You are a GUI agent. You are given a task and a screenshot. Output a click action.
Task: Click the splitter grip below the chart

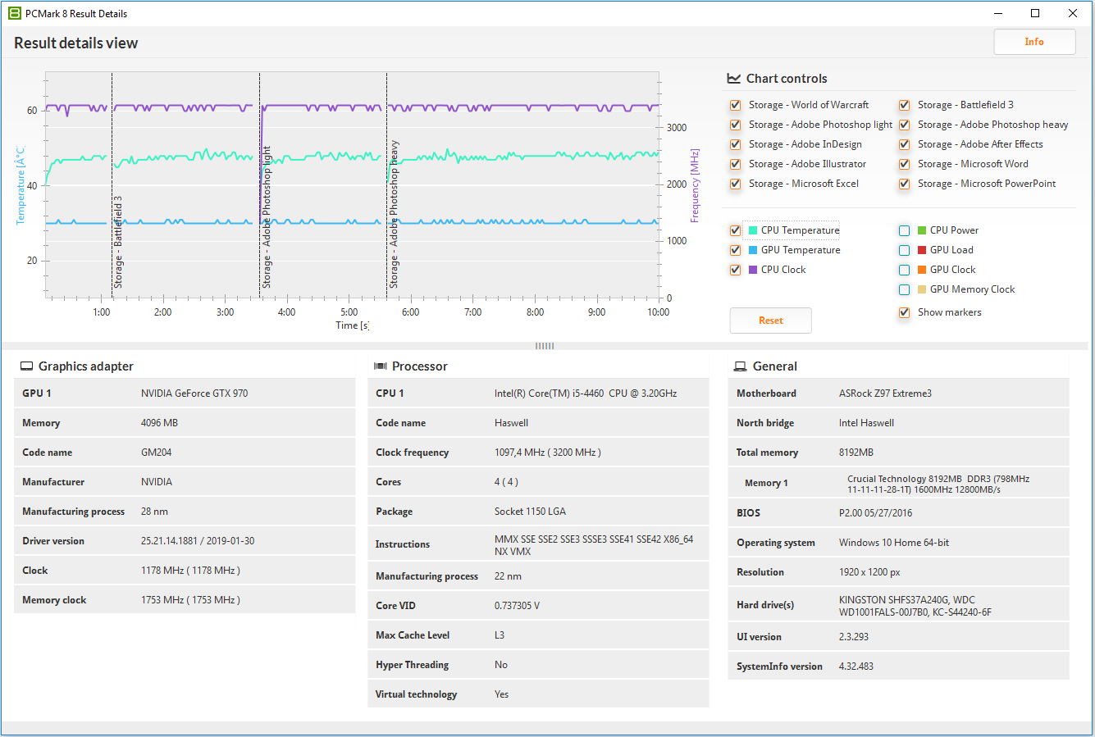point(545,346)
